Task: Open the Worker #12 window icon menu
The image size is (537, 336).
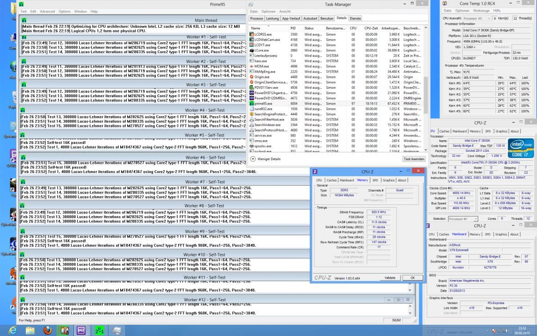Action: pyautogui.click(x=23, y=300)
